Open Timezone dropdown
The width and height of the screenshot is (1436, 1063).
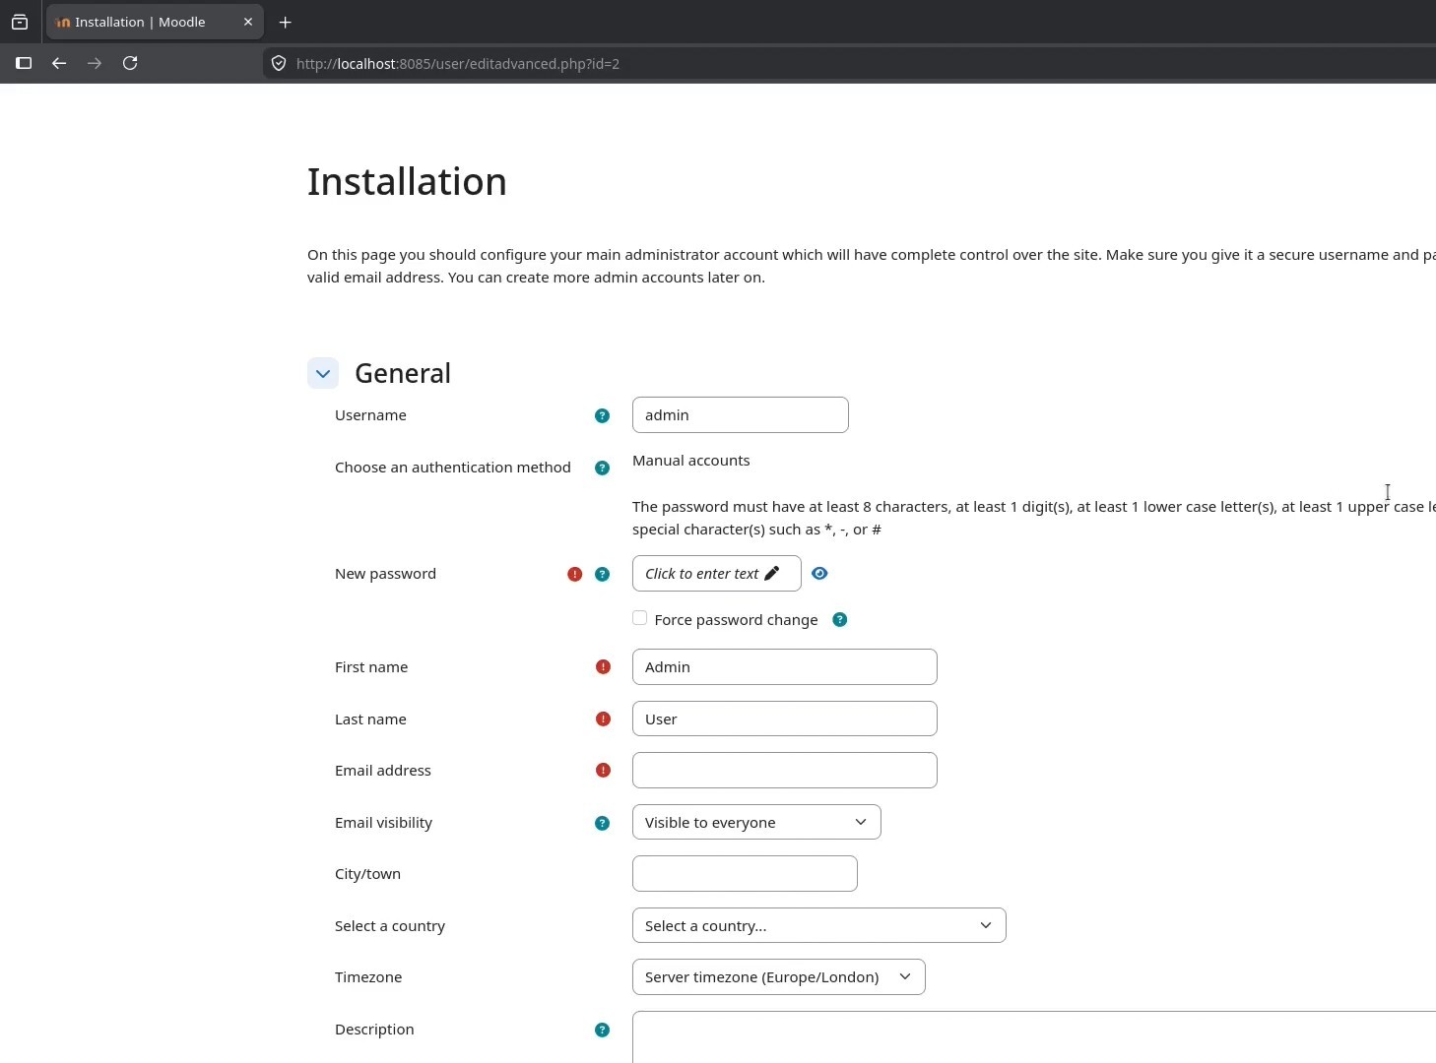[778, 976]
